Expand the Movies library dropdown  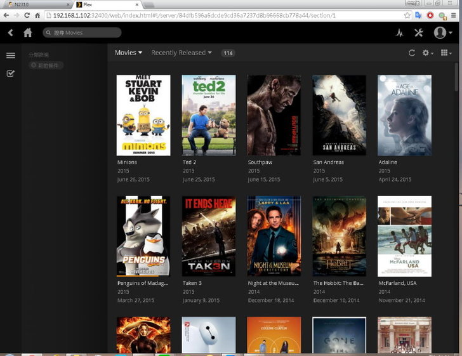click(x=128, y=53)
